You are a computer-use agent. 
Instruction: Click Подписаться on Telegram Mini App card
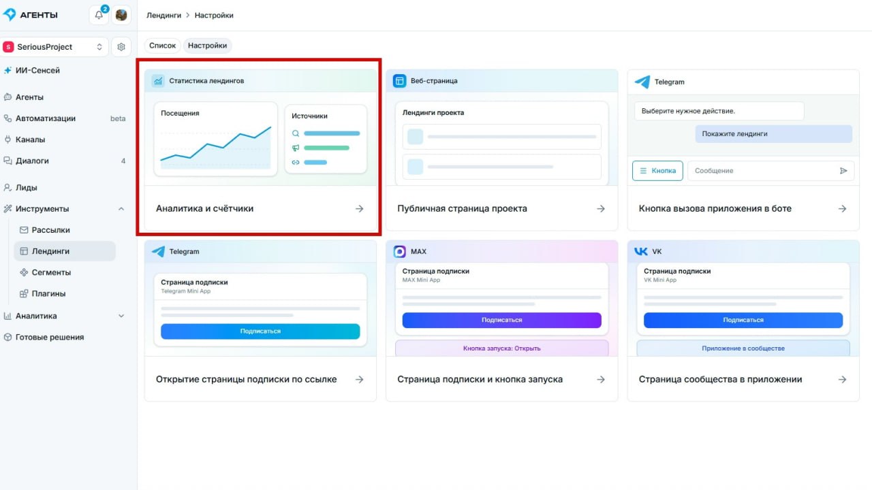[x=260, y=331]
